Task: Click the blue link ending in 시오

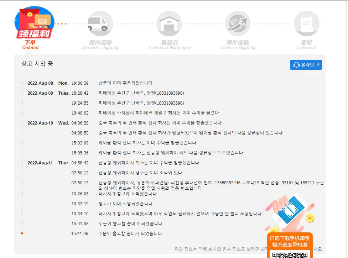Action: 317,249
